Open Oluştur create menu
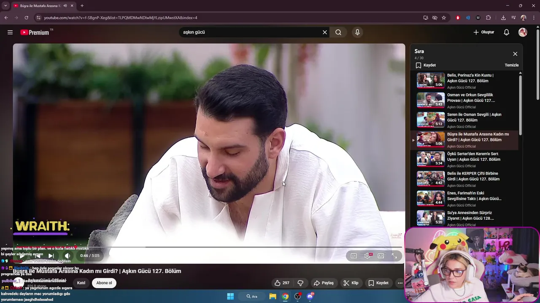This screenshot has width=540, height=303. (484, 32)
